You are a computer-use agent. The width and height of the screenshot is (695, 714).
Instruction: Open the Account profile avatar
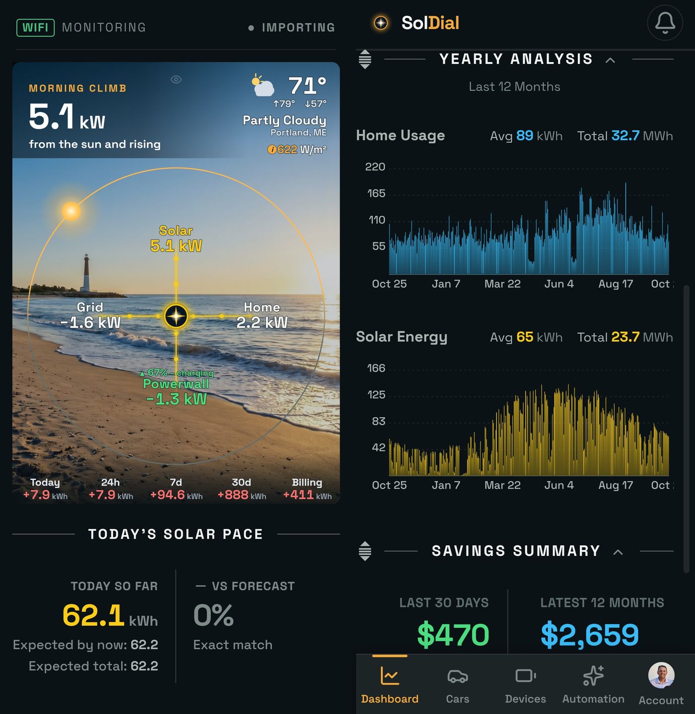661,675
